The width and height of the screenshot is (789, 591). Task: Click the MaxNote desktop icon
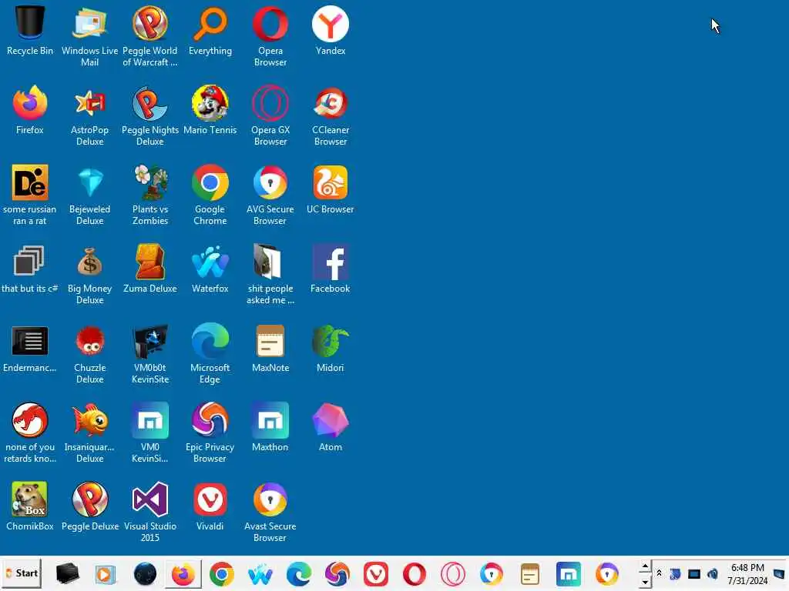click(270, 349)
